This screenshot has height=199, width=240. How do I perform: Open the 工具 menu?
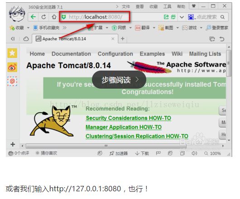[x=167, y=6]
